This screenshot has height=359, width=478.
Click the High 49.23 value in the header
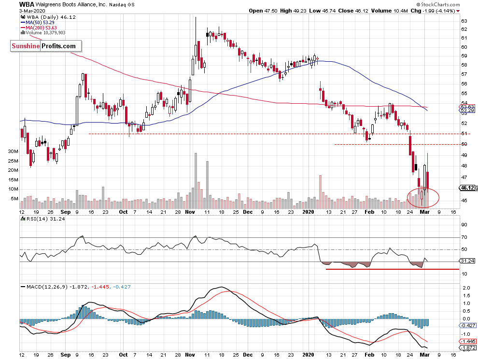click(293, 11)
